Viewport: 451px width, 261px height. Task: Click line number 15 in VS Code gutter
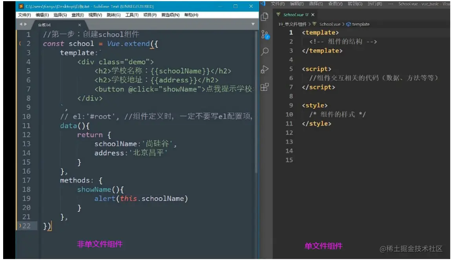pyautogui.click(x=289, y=160)
